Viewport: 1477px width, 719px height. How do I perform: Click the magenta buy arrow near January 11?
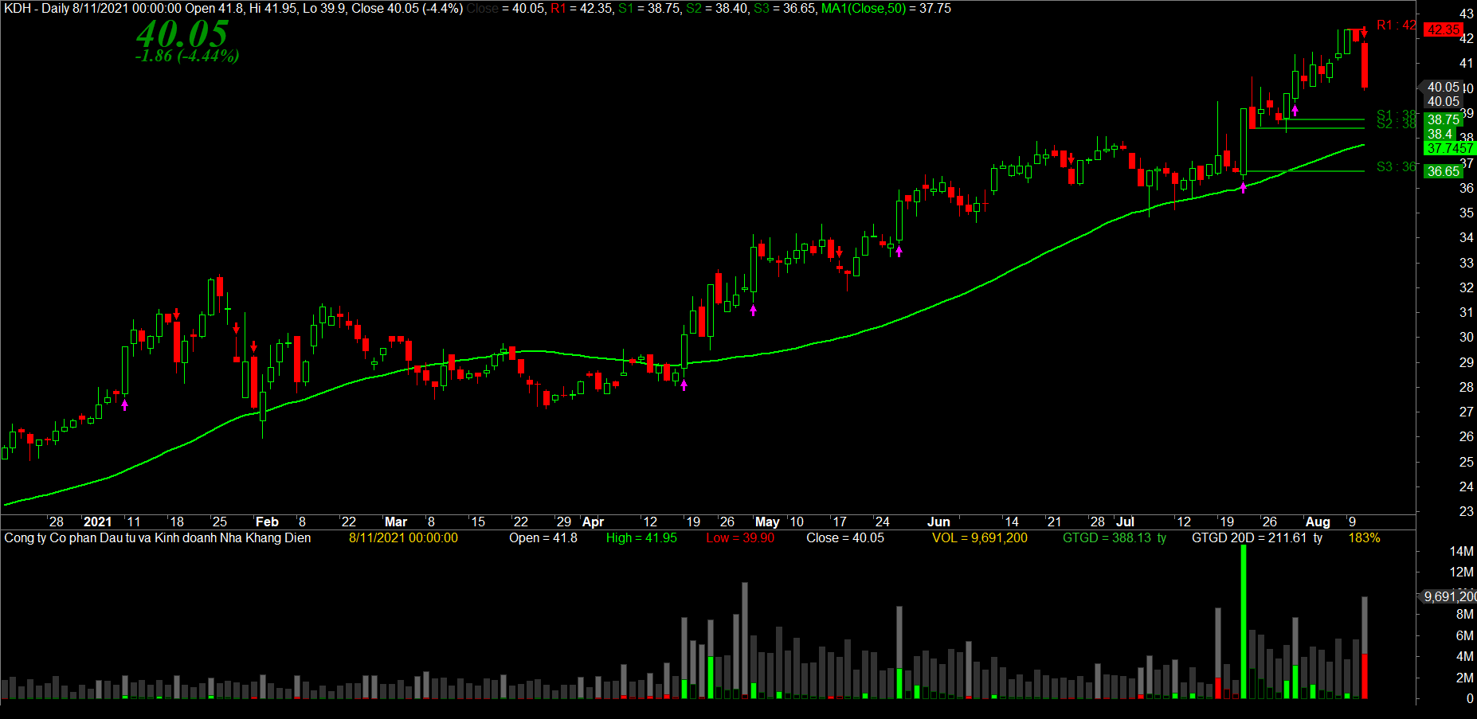click(124, 404)
